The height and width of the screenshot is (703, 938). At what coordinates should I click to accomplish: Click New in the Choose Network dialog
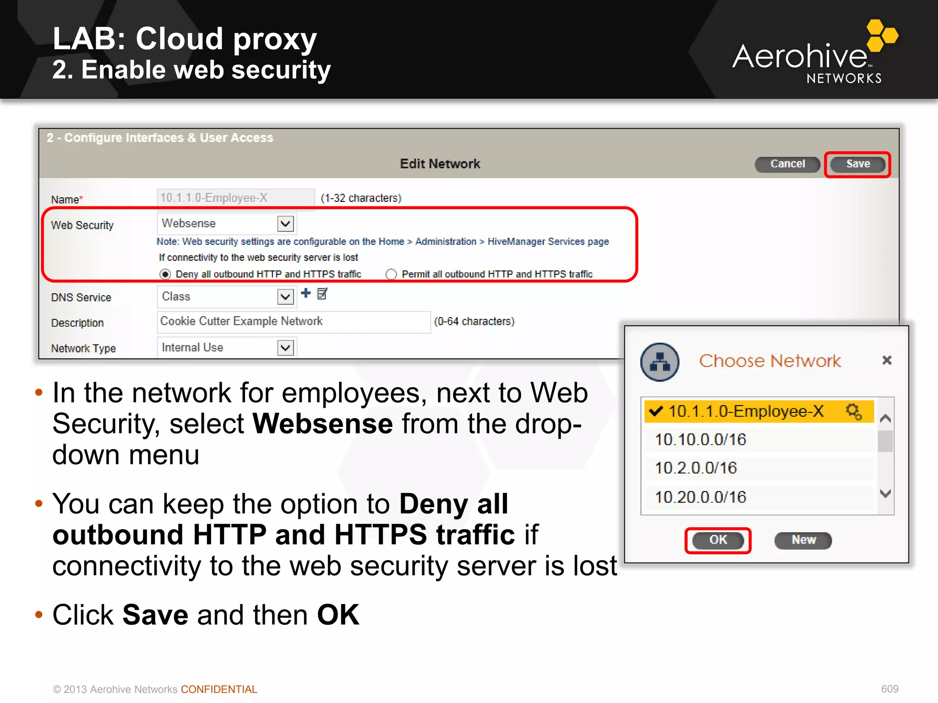(x=803, y=540)
